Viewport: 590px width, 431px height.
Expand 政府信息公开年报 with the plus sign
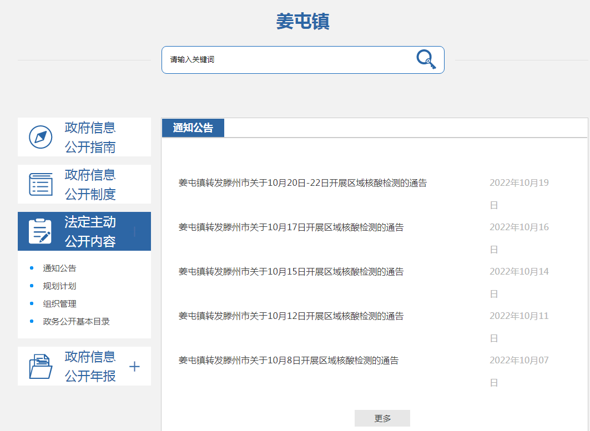134,366
